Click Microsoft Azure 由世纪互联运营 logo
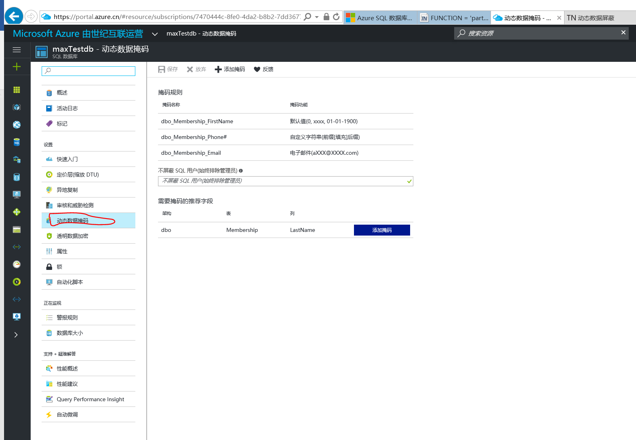Image resolution: width=636 pixels, height=440 pixels. click(x=78, y=34)
